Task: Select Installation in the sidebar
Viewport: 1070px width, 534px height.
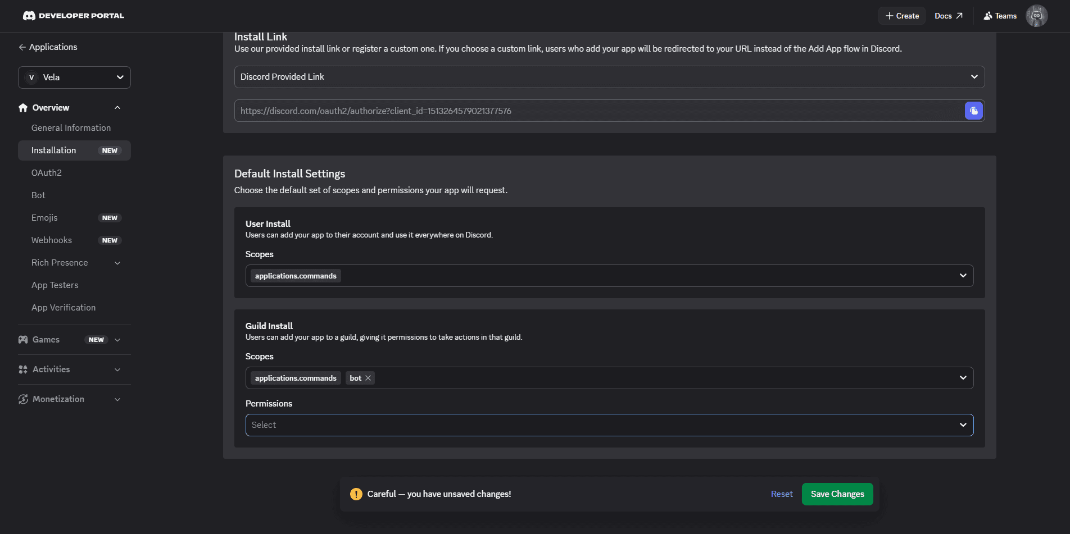Action: tap(74, 150)
